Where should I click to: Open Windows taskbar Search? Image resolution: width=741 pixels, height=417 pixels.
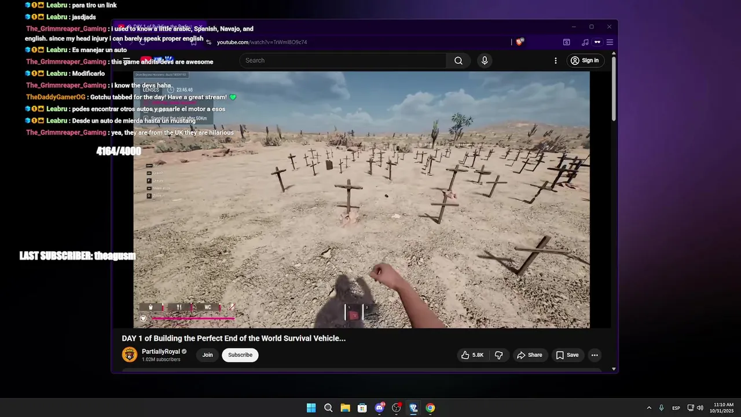(x=328, y=408)
